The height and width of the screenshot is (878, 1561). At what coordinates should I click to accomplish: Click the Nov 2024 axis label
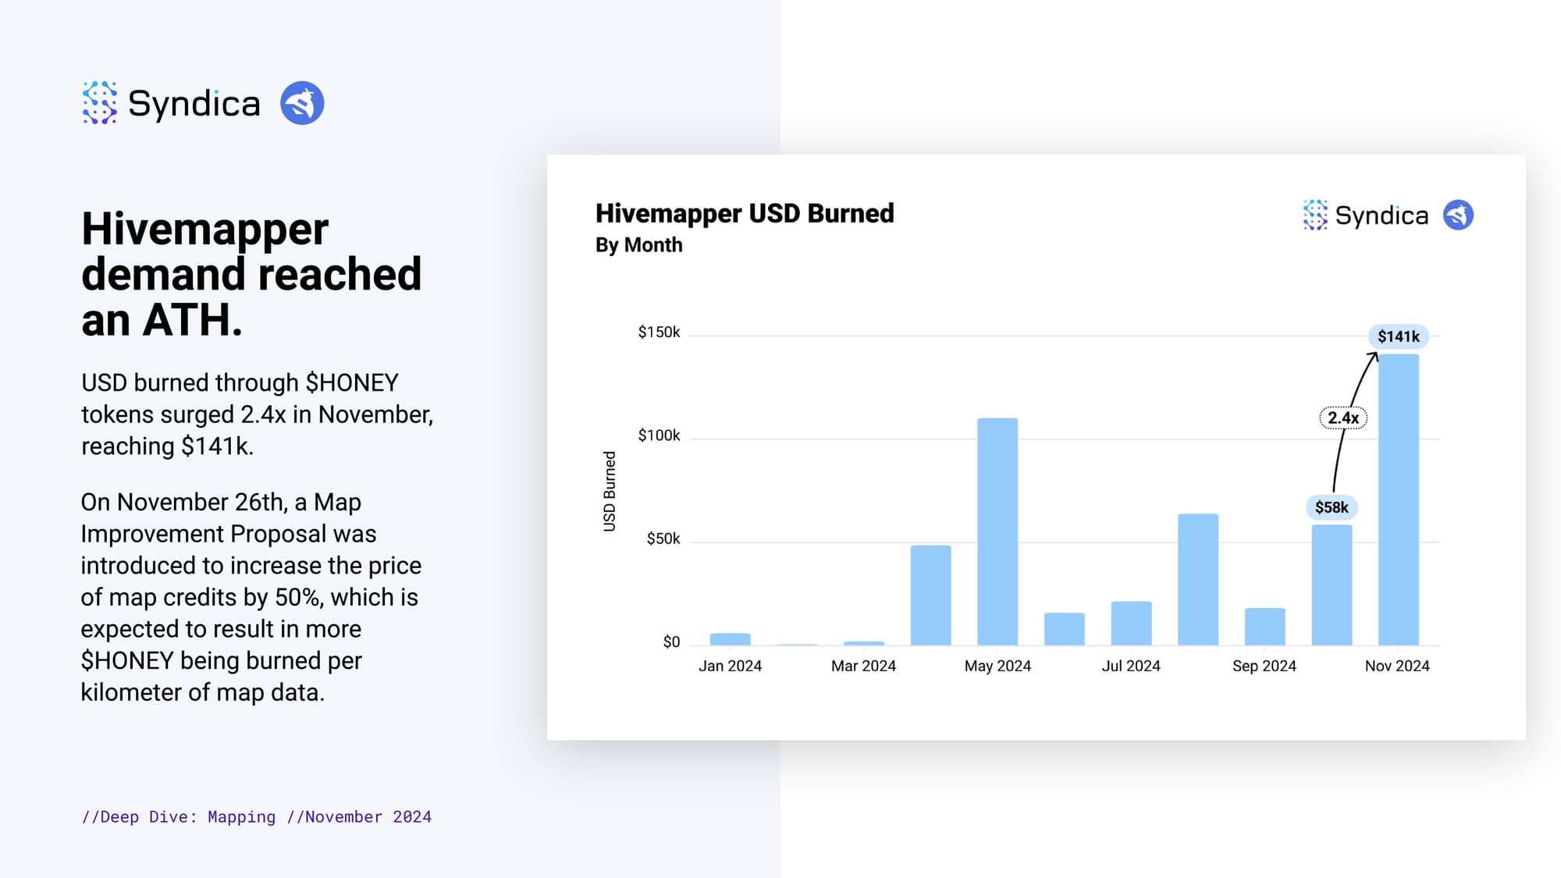(x=1397, y=666)
